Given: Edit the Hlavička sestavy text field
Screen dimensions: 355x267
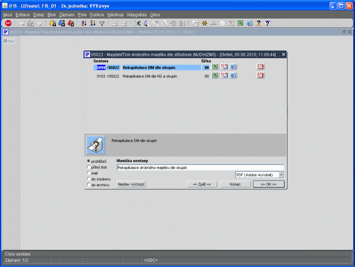Looking at the screenshot, I should pyautogui.click(x=200, y=168).
